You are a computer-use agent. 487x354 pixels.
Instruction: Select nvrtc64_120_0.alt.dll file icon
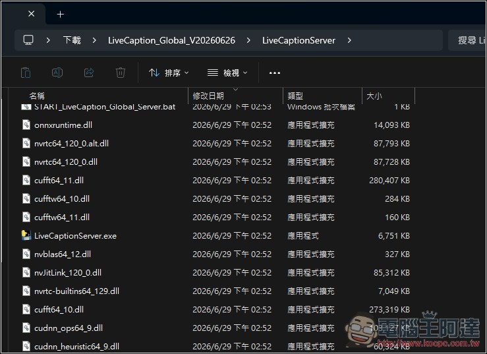26,143
